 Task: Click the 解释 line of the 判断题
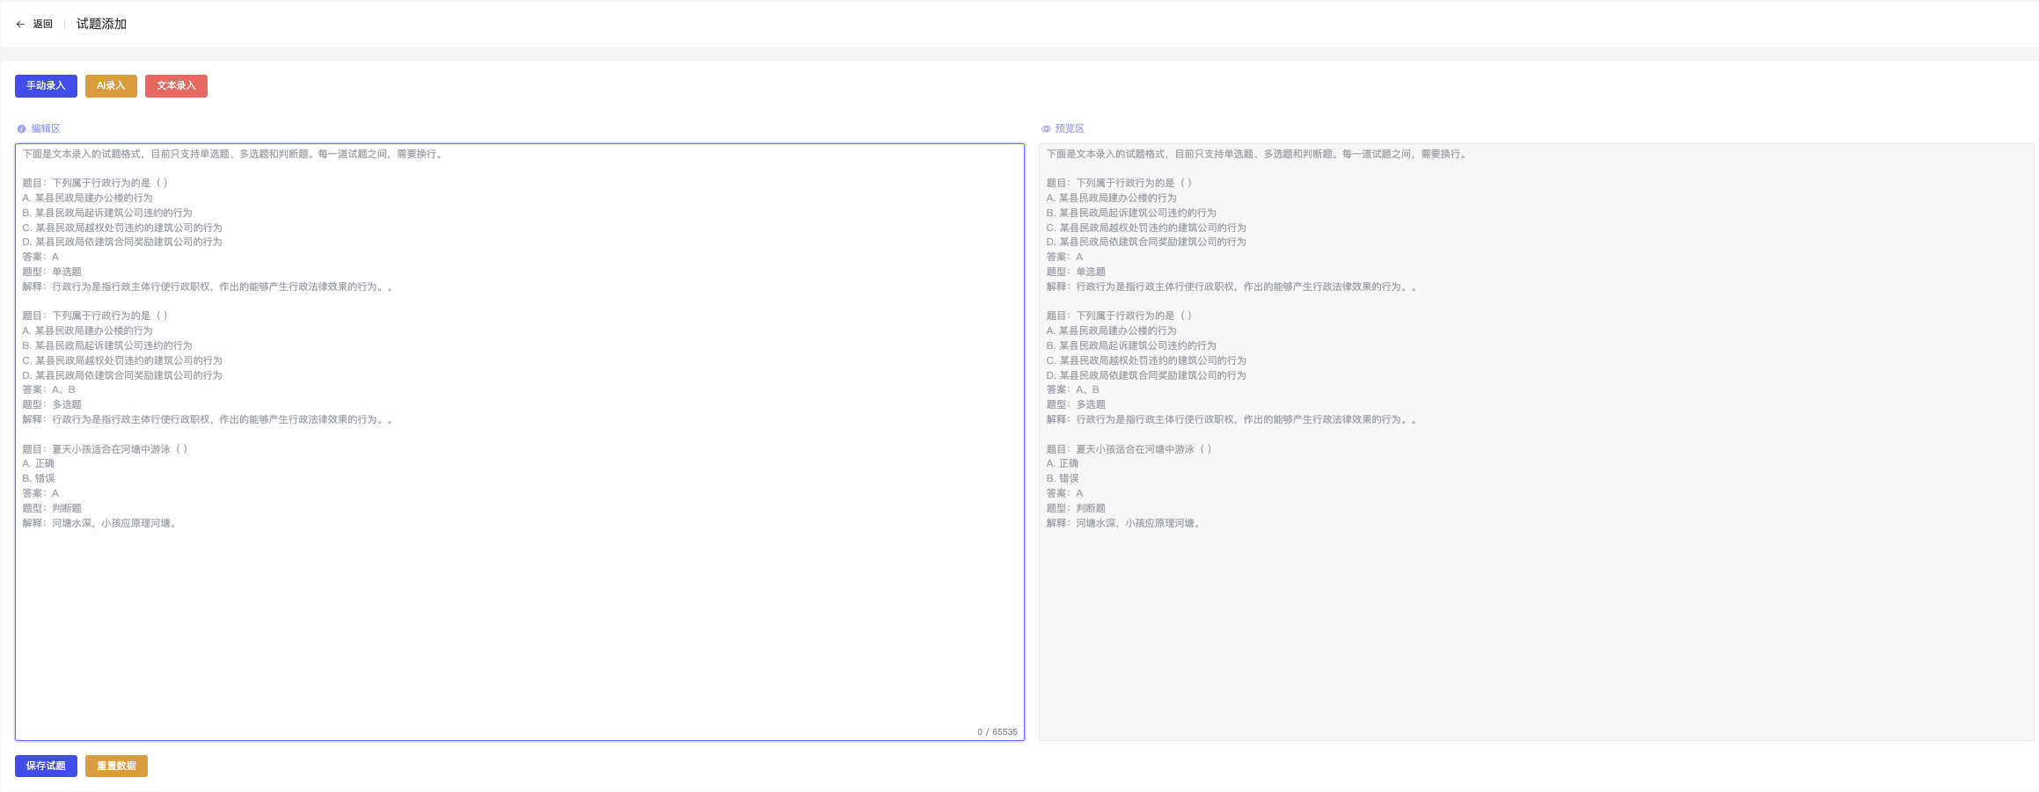click(x=99, y=522)
